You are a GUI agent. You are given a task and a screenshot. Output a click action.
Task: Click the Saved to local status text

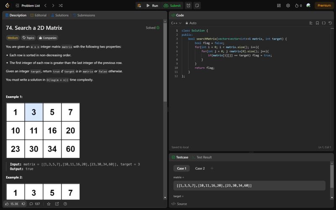[x=180, y=147]
